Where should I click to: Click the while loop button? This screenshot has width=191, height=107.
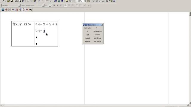[98, 35]
